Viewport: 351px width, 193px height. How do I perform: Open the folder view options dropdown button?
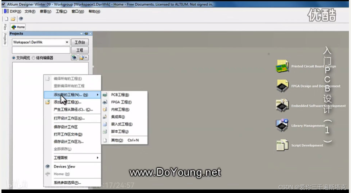coord(84,58)
